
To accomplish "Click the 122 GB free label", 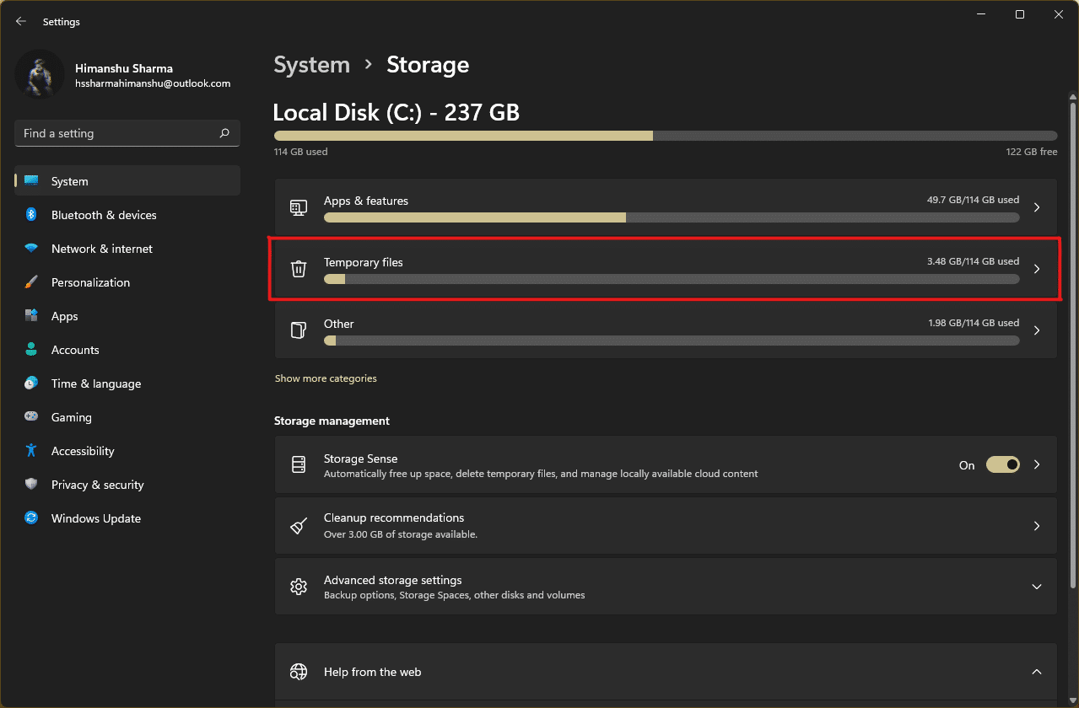I will [1030, 152].
